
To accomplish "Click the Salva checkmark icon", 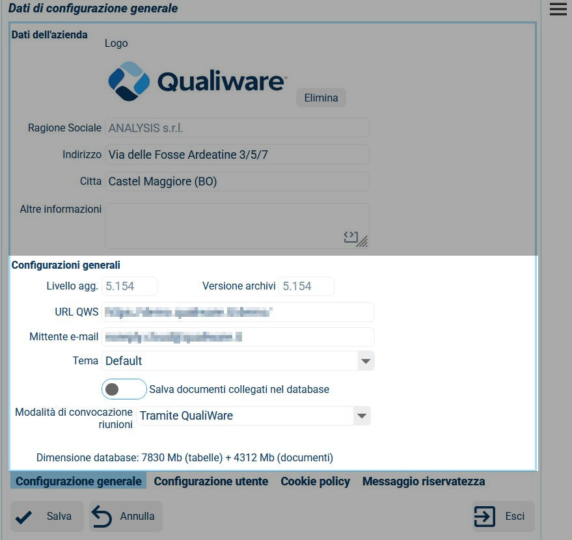I will pyautogui.click(x=24, y=517).
